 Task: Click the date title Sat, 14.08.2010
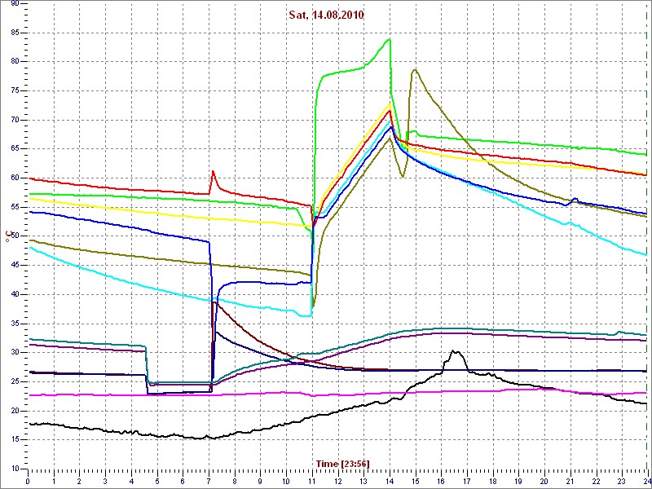pos(326,15)
